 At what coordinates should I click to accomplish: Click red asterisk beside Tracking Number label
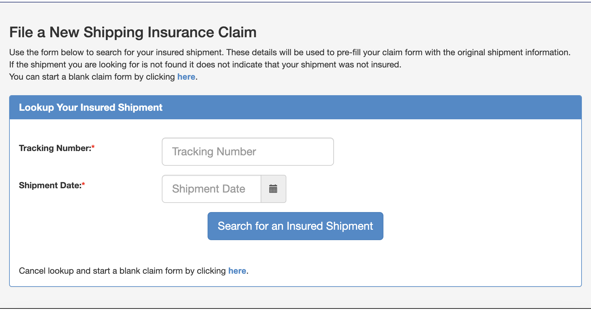(x=93, y=147)
